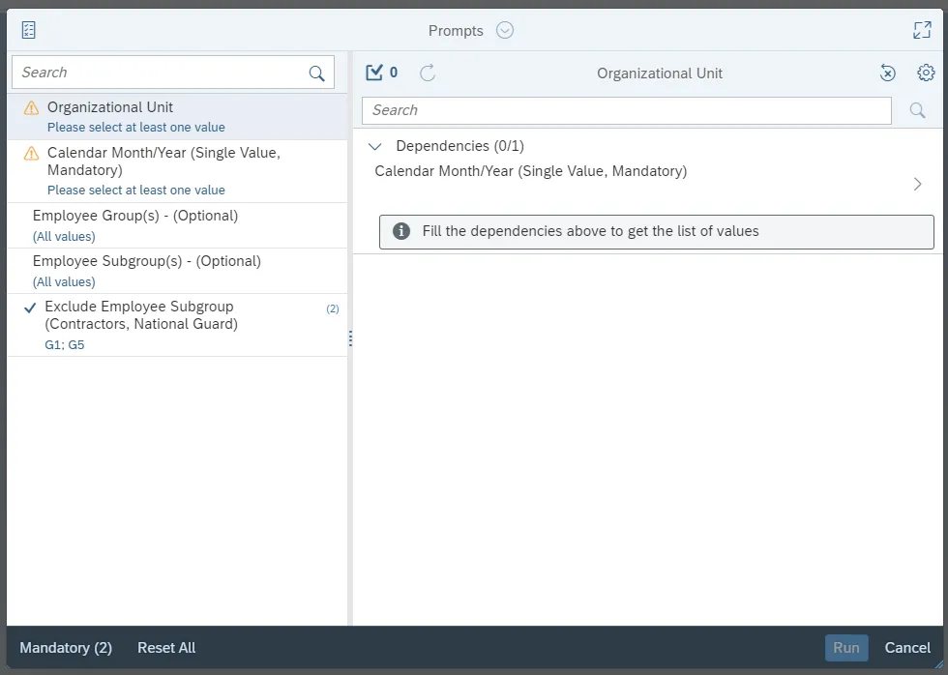Collapse the Dependencies section

click(375, 146)
